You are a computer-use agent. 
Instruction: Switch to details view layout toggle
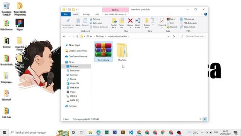201,119
